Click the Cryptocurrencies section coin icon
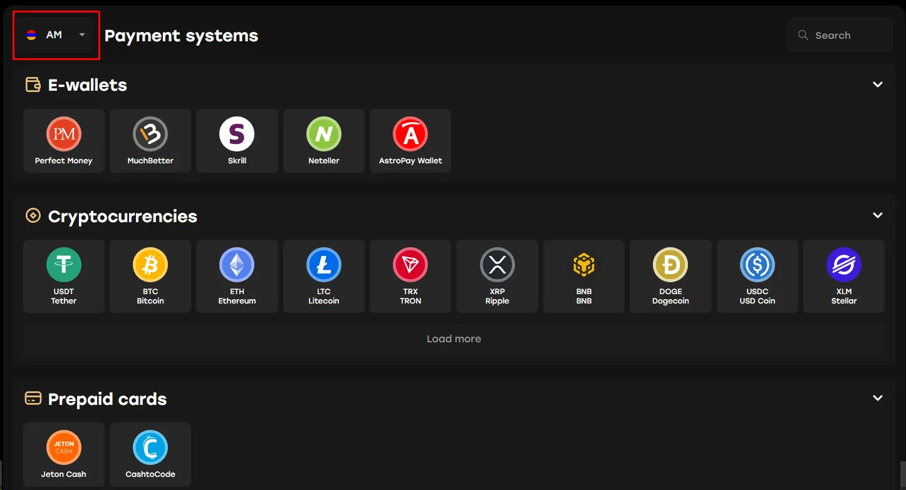This screenshot has height=490, width=906. click(33, 215)
